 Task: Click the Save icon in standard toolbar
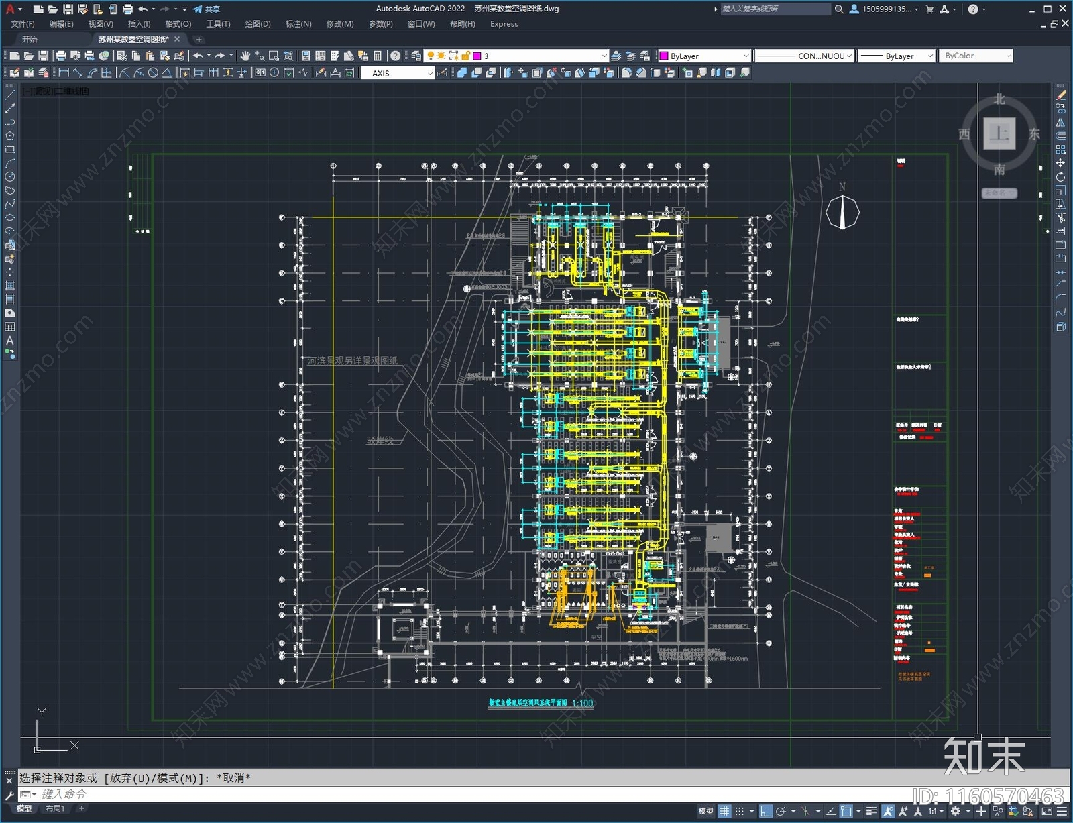pos(44,56)
